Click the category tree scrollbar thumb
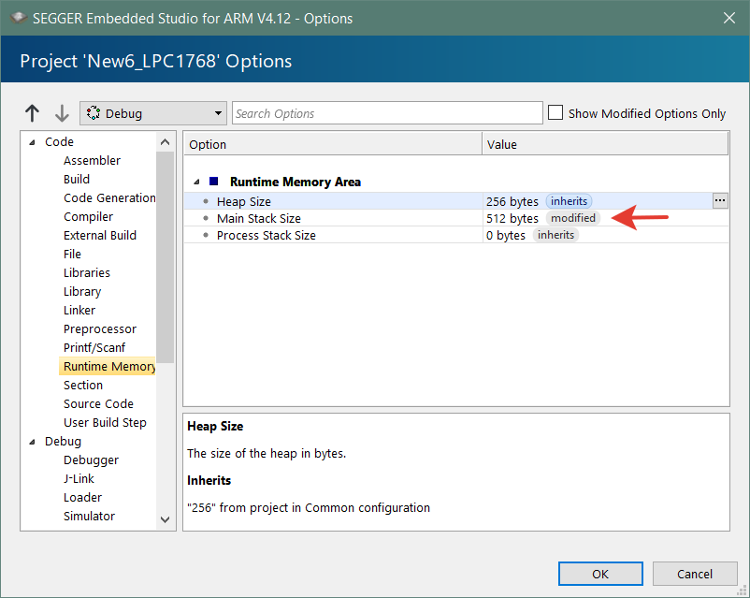This screenshot has width=750, height=598. point(165,257)
